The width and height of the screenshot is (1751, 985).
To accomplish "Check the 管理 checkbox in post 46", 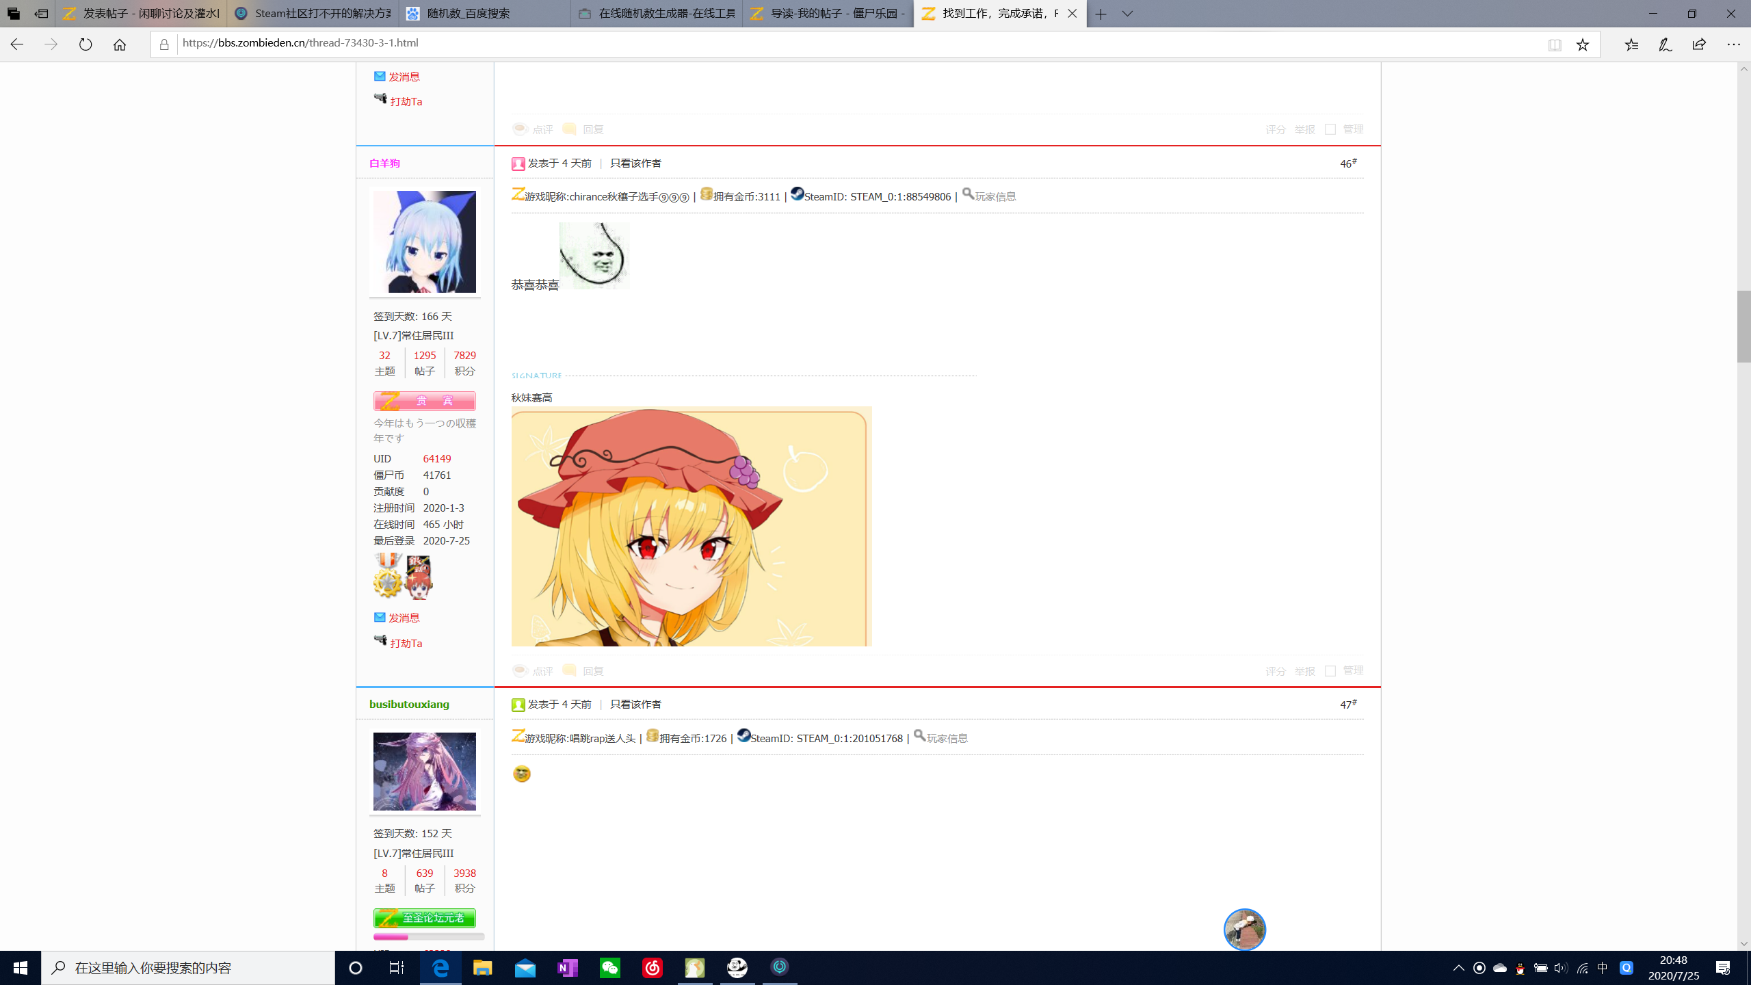I will click(1330, 670).
